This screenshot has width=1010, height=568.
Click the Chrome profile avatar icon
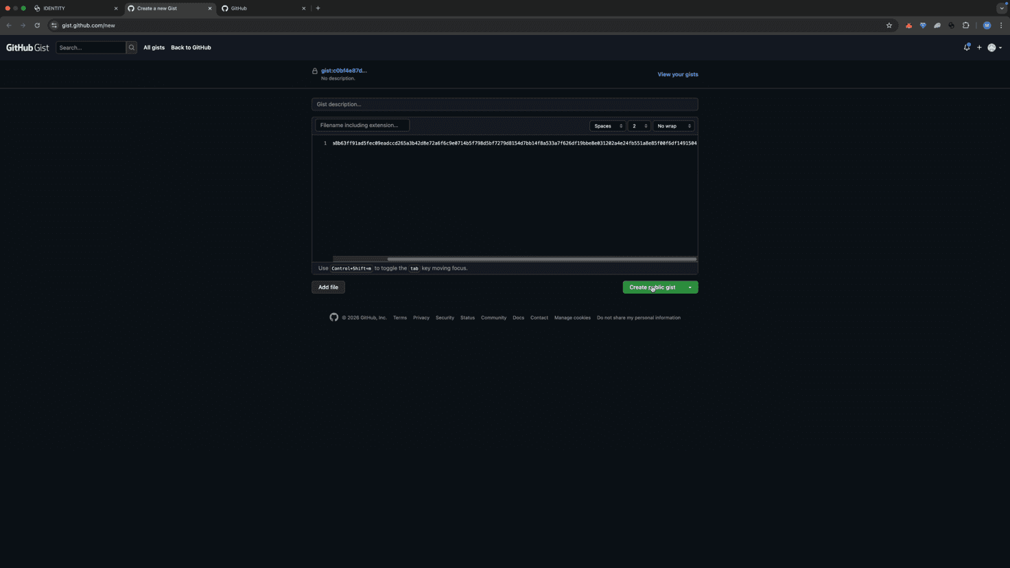[x=987, y=25]
